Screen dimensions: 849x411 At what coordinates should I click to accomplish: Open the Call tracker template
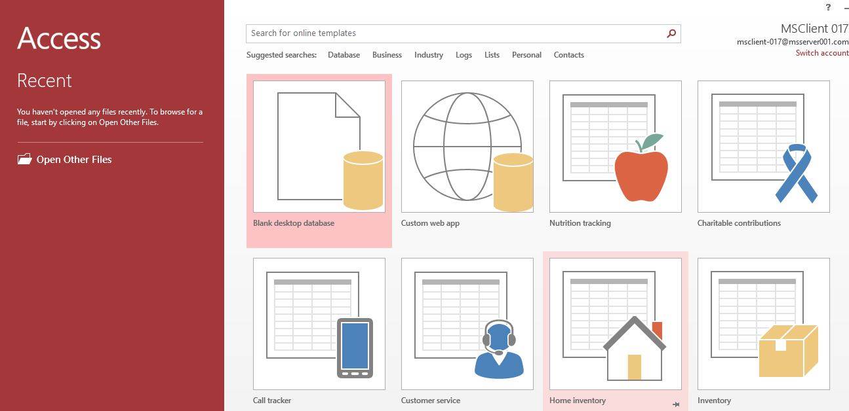click(319, 324)
